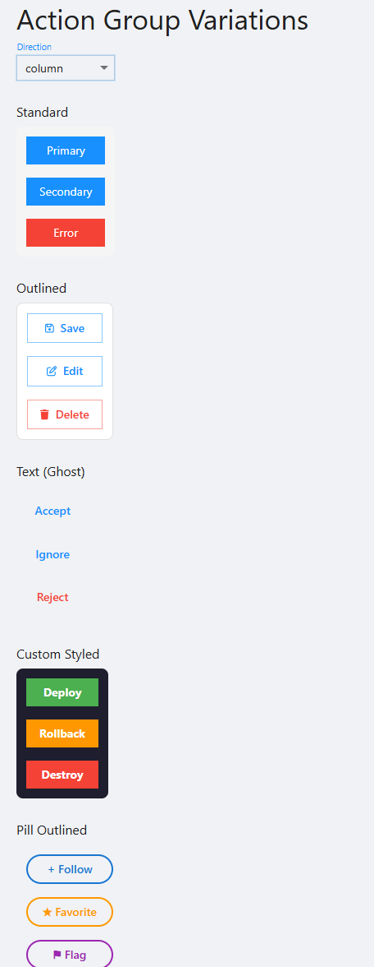Click the purple Flag pill button
The width and height of the screenshot is (374, 967).
click(70, 955)
